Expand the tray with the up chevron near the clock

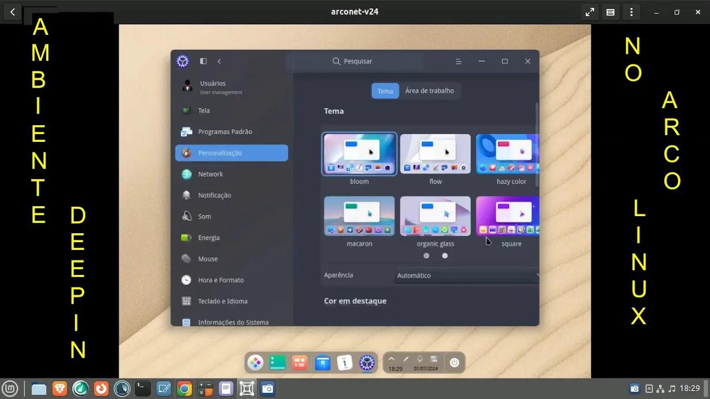tap(392, 359)
